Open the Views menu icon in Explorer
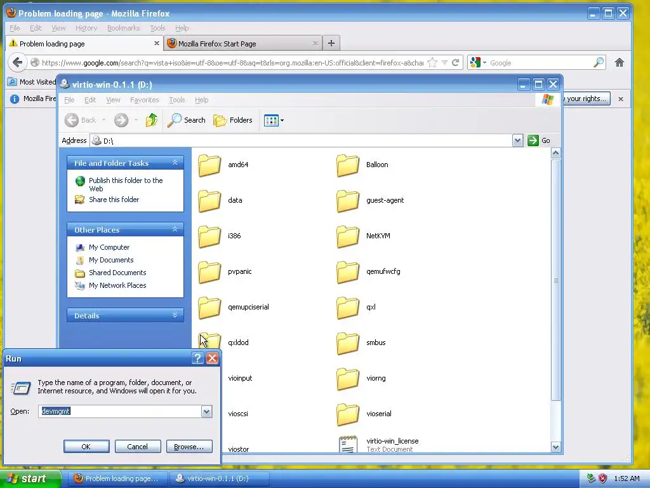 pos(274,120)
